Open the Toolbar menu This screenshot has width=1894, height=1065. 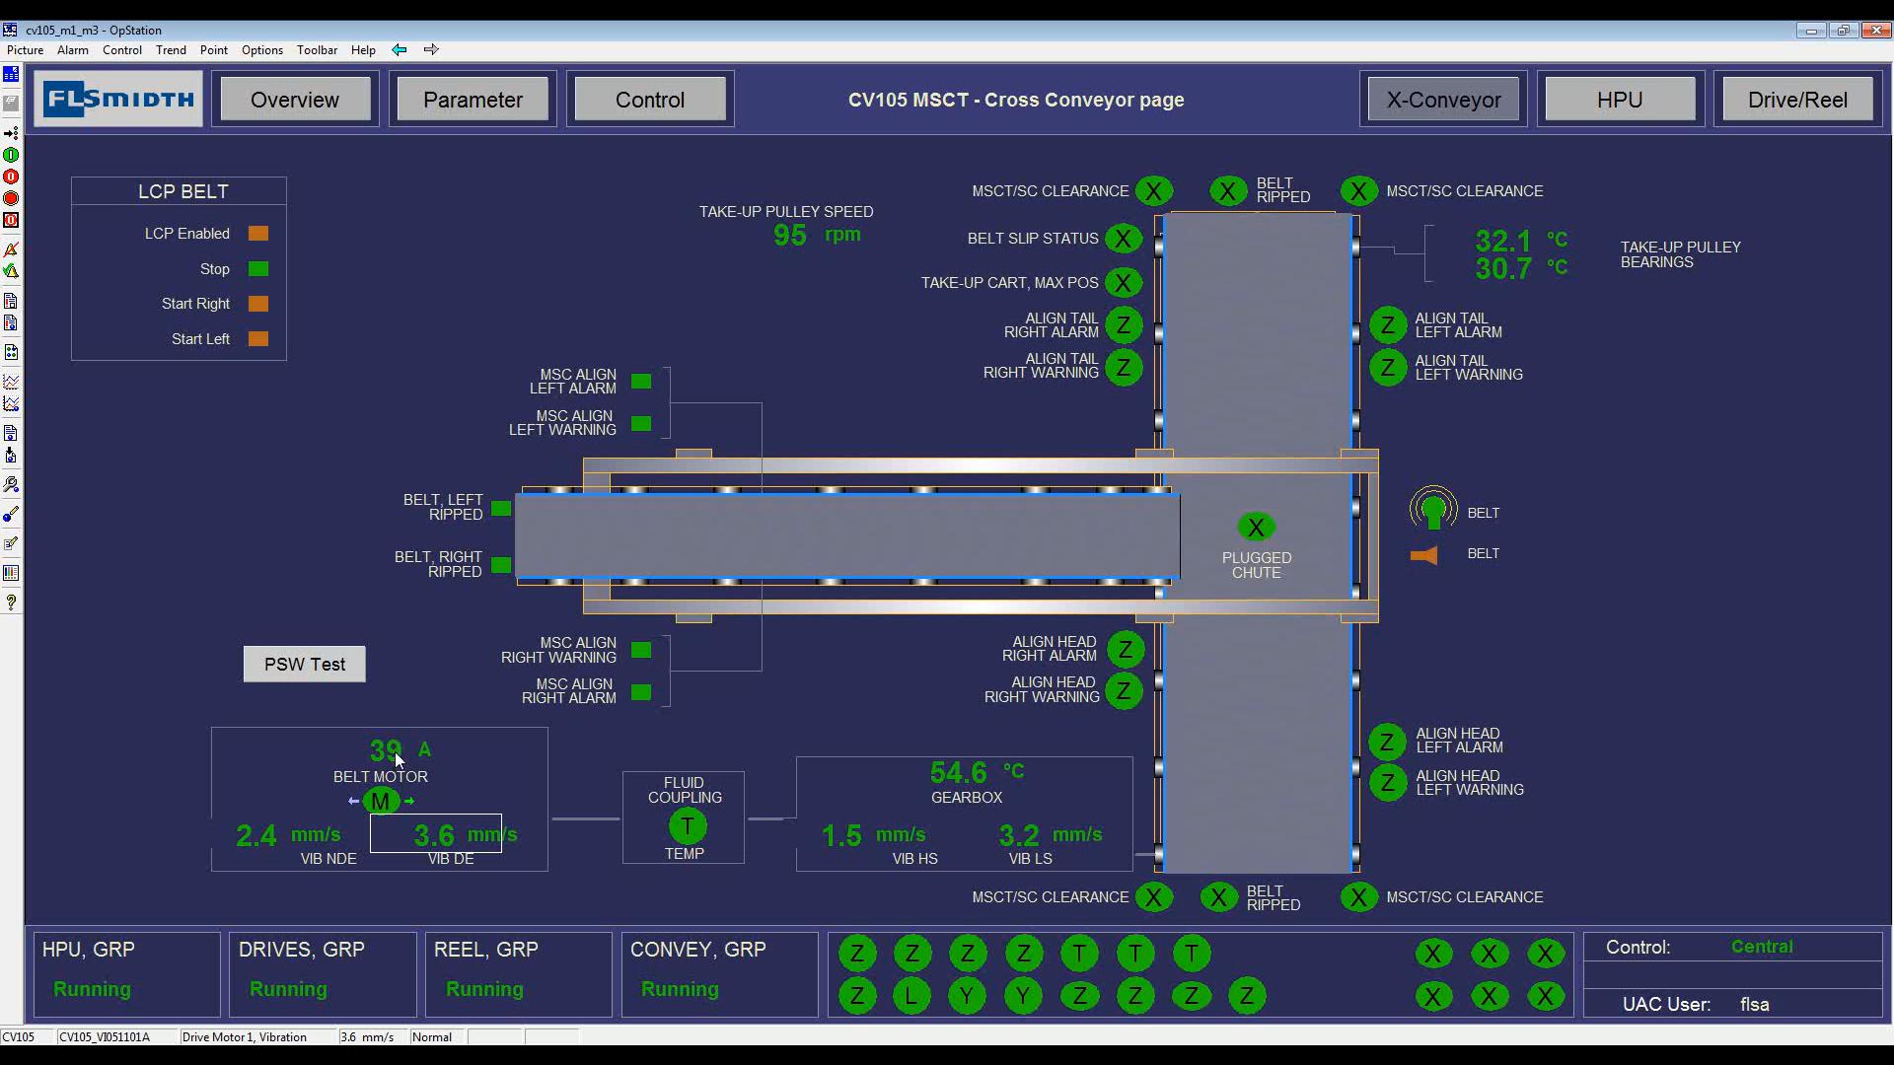(317, 50)
